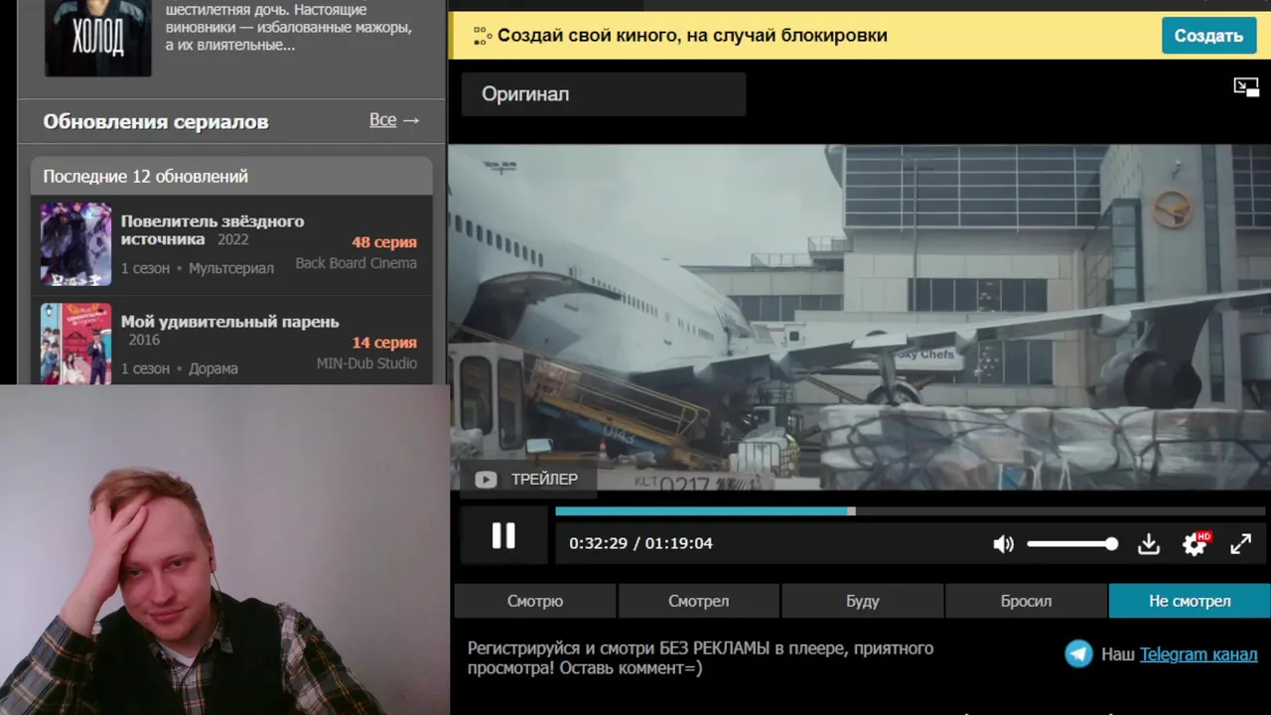Click the 14 серия label

[x=384, y=343]
